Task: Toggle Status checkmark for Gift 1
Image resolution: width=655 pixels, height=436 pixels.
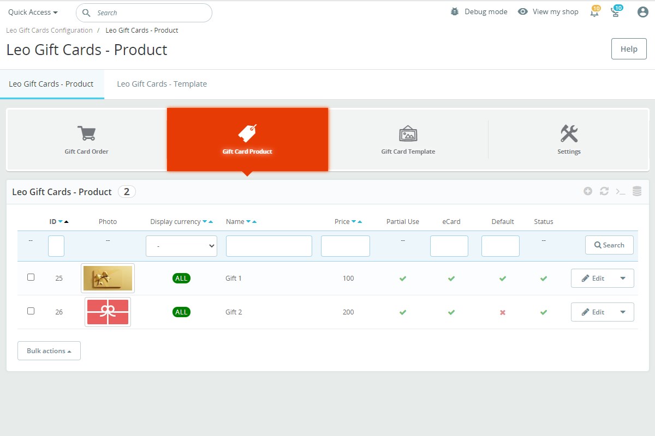Action: pos(544,278)
